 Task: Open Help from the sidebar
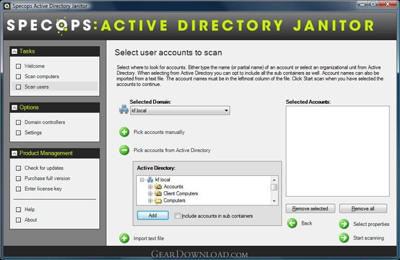pos(29,209)
